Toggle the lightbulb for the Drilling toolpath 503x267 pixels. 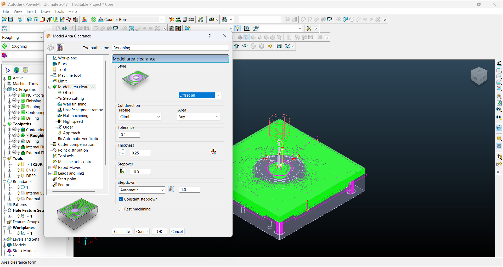pyautogui.click(x=19, y=142)
